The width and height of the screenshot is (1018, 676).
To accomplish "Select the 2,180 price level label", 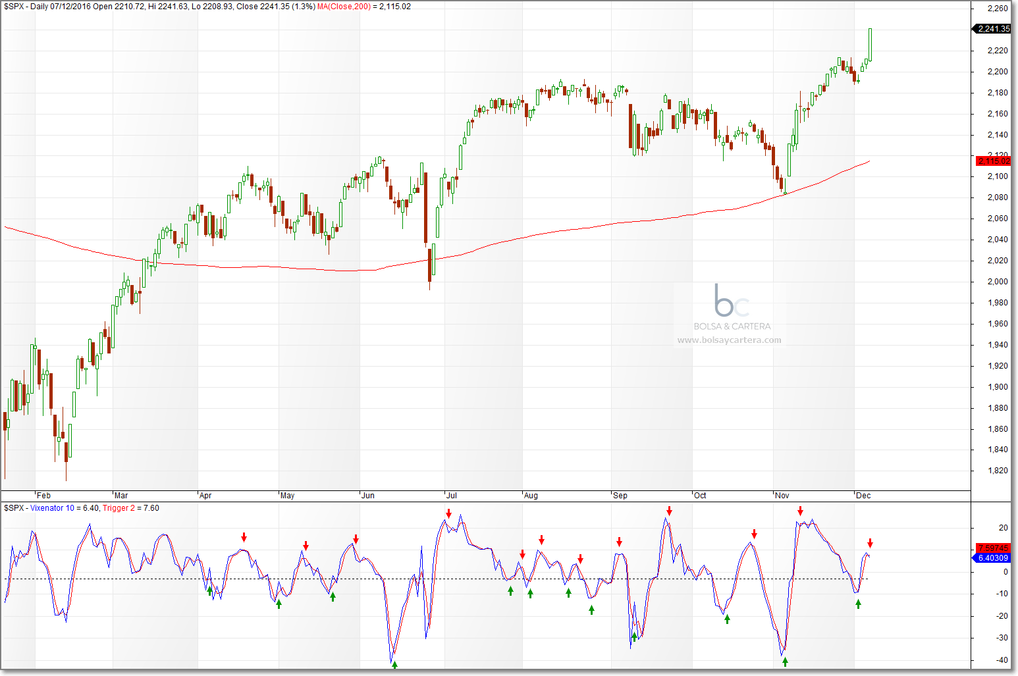I will (x=998, y=93).
